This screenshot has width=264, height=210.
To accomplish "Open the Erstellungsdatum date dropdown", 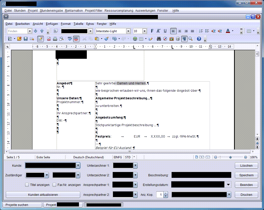I will tap(228, 185).
